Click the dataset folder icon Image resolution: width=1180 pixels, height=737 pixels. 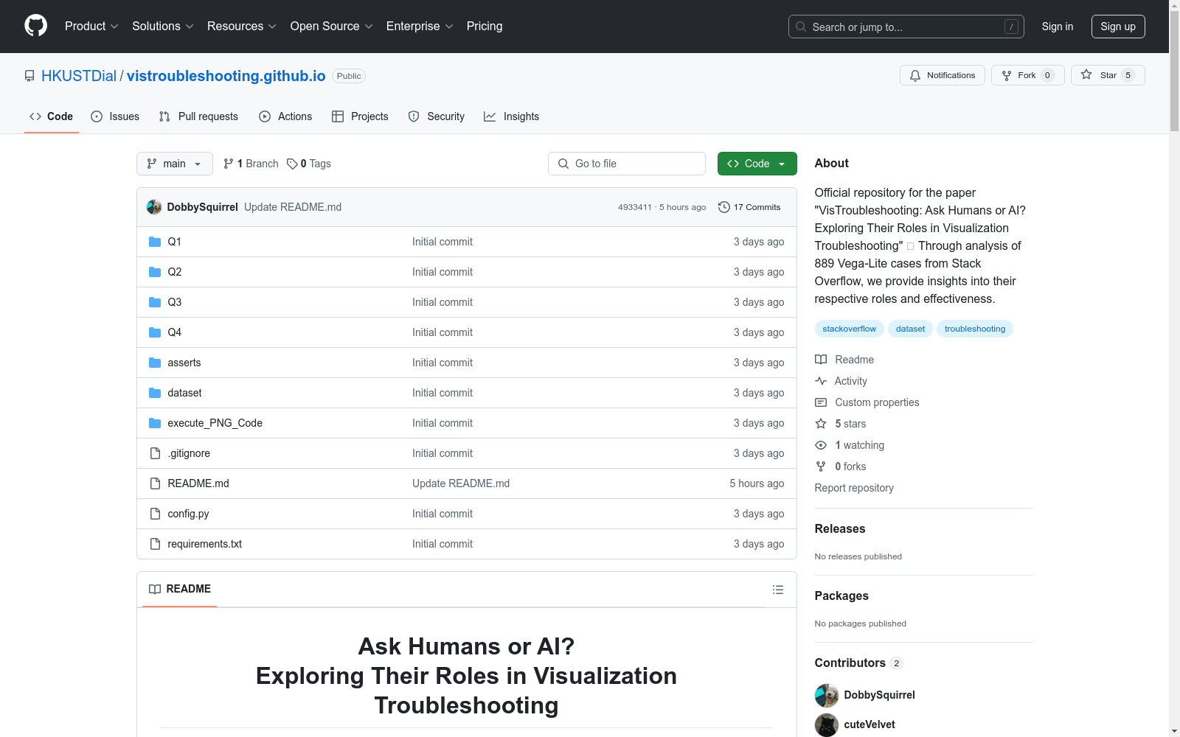155,393
